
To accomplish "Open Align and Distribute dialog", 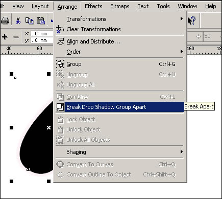I will pyautogui.click(x=119, y=41).
